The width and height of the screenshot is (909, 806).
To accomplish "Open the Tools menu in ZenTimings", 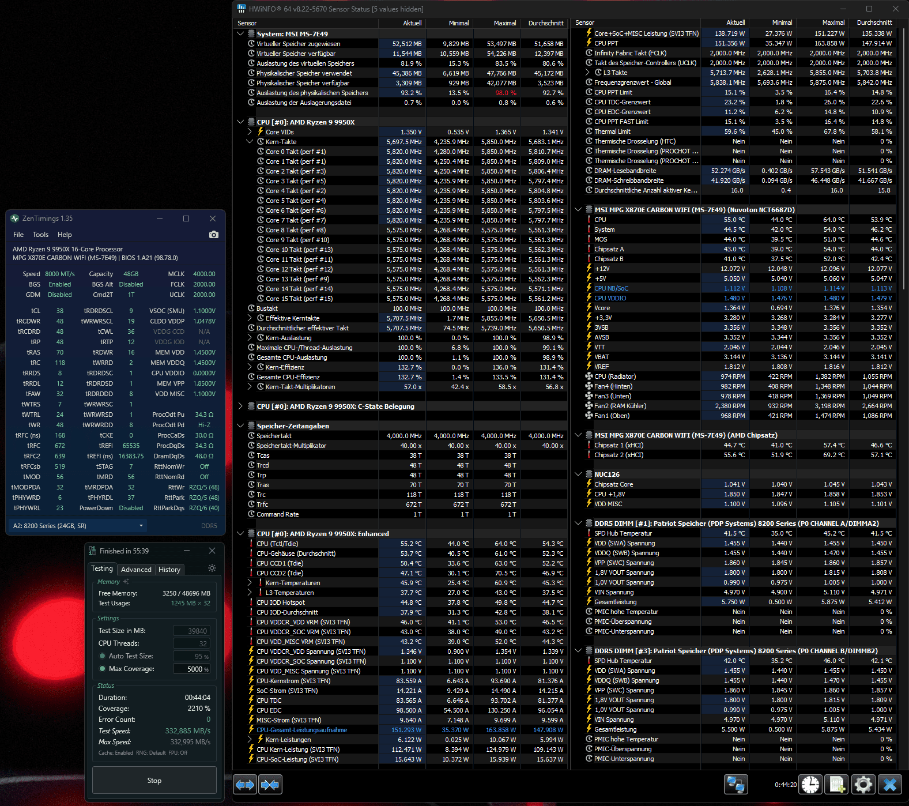I will click(40, 235).
